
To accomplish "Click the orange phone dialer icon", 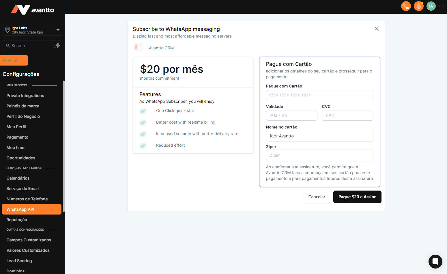I will (x=406, y=6).
